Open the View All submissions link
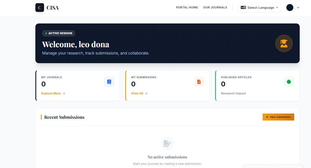The width and height of the screenshot is (311, 168). click(x=139, y=94)
